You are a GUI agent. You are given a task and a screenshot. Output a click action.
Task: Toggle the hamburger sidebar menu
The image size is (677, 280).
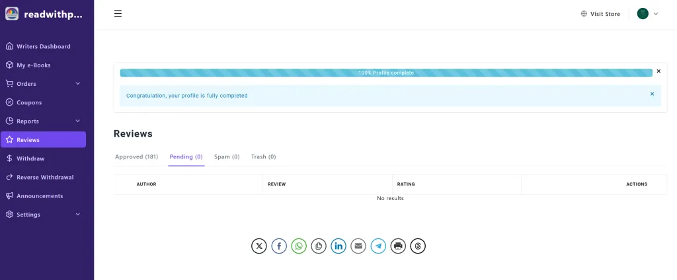pyautogui.click(x=118, y=14)
